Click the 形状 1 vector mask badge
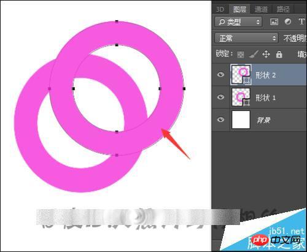Viewport: 307px width, 252px height. pyautogui.click(x=246, y=102)
